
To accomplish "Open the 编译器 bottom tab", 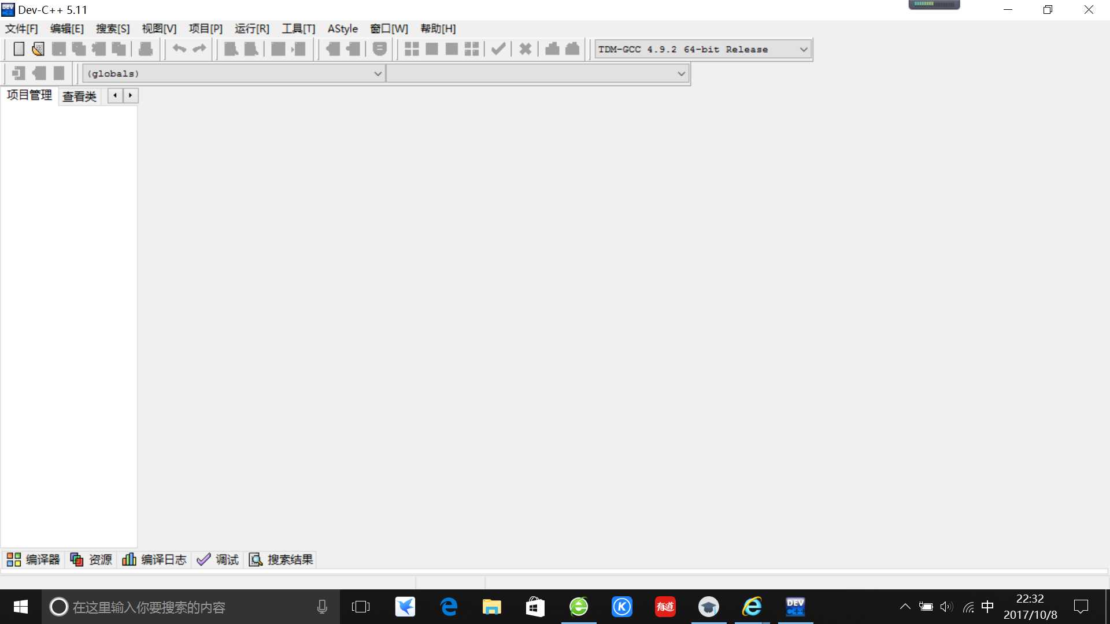I will coord(33,559).
